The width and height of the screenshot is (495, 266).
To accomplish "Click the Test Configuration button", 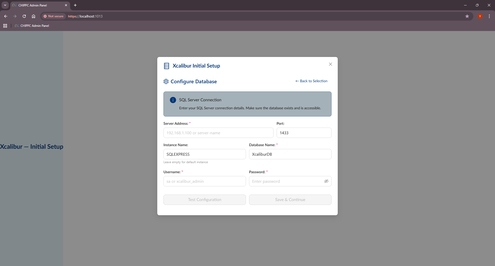I will (x=204, y=199).
